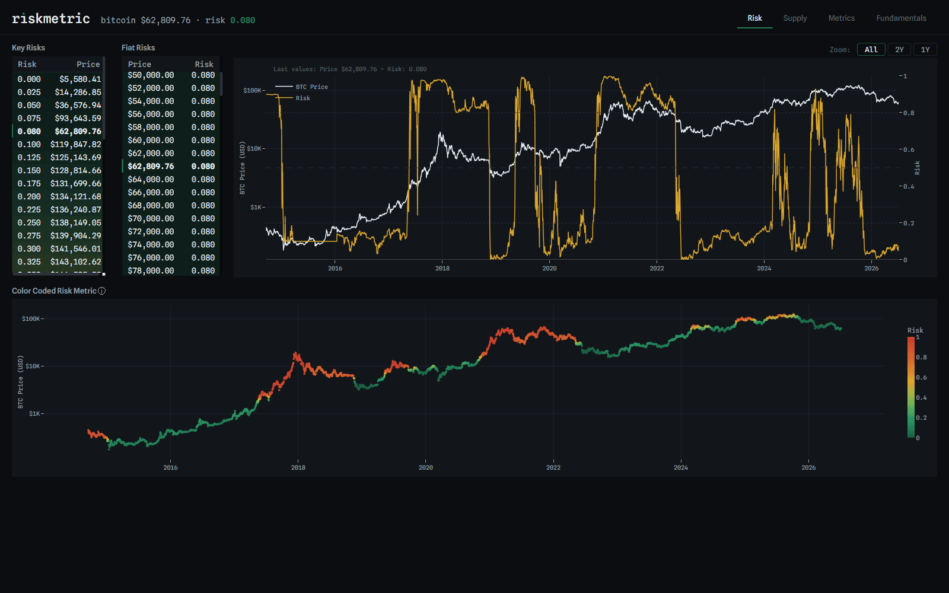The width and height of the screenshot is (949, 593).
Task: Toggle Risk series in chart legend
Action: click(293, 98)
